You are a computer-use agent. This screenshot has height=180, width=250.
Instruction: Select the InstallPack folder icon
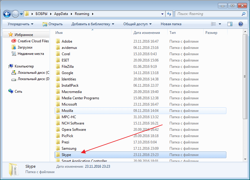(x=58, y=85)
